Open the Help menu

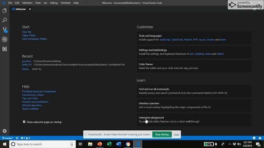pos(76,3)
